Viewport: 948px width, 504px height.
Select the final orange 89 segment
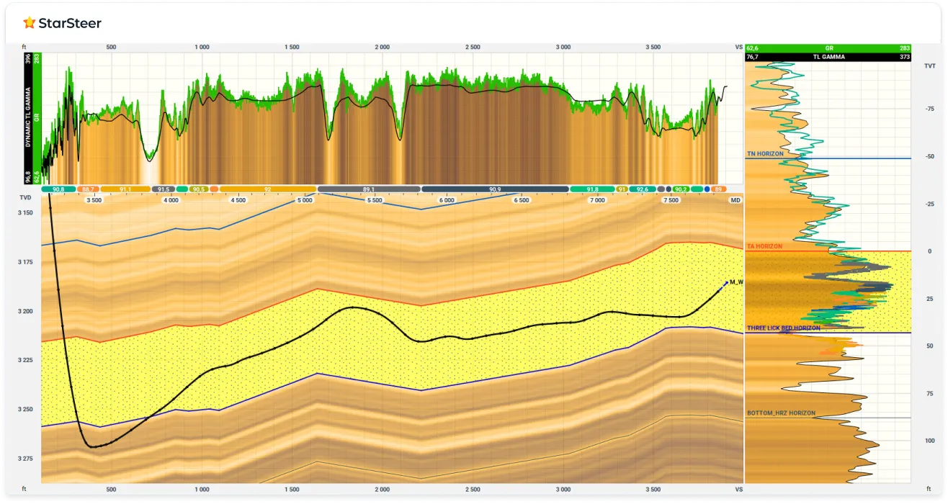[x=717, y=189]
